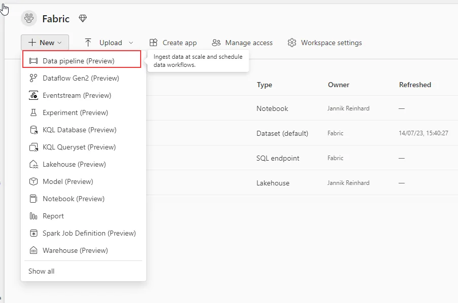The height and width of the screenshot is (303, 458).
Task: Click the Experiment flask icon
Action: (x=34, y=112)
